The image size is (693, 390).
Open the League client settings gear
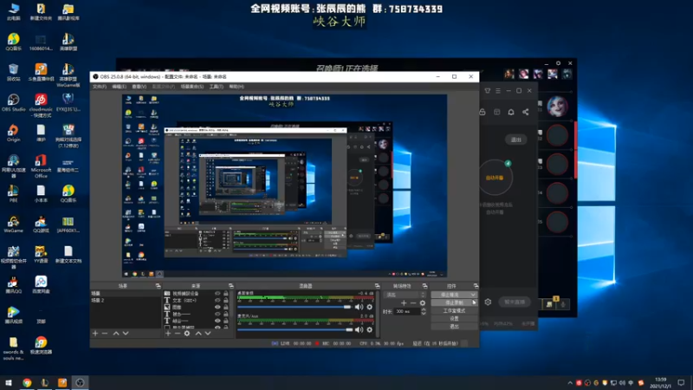[558, 63]
